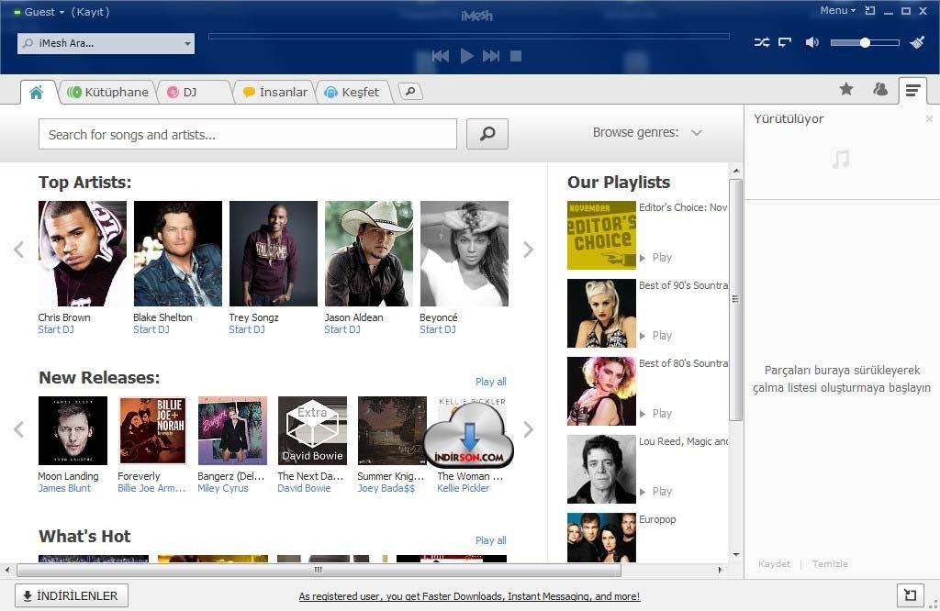Start DJ for Trey Songz
Screen dimensions: 940x611
coord(246,329)
